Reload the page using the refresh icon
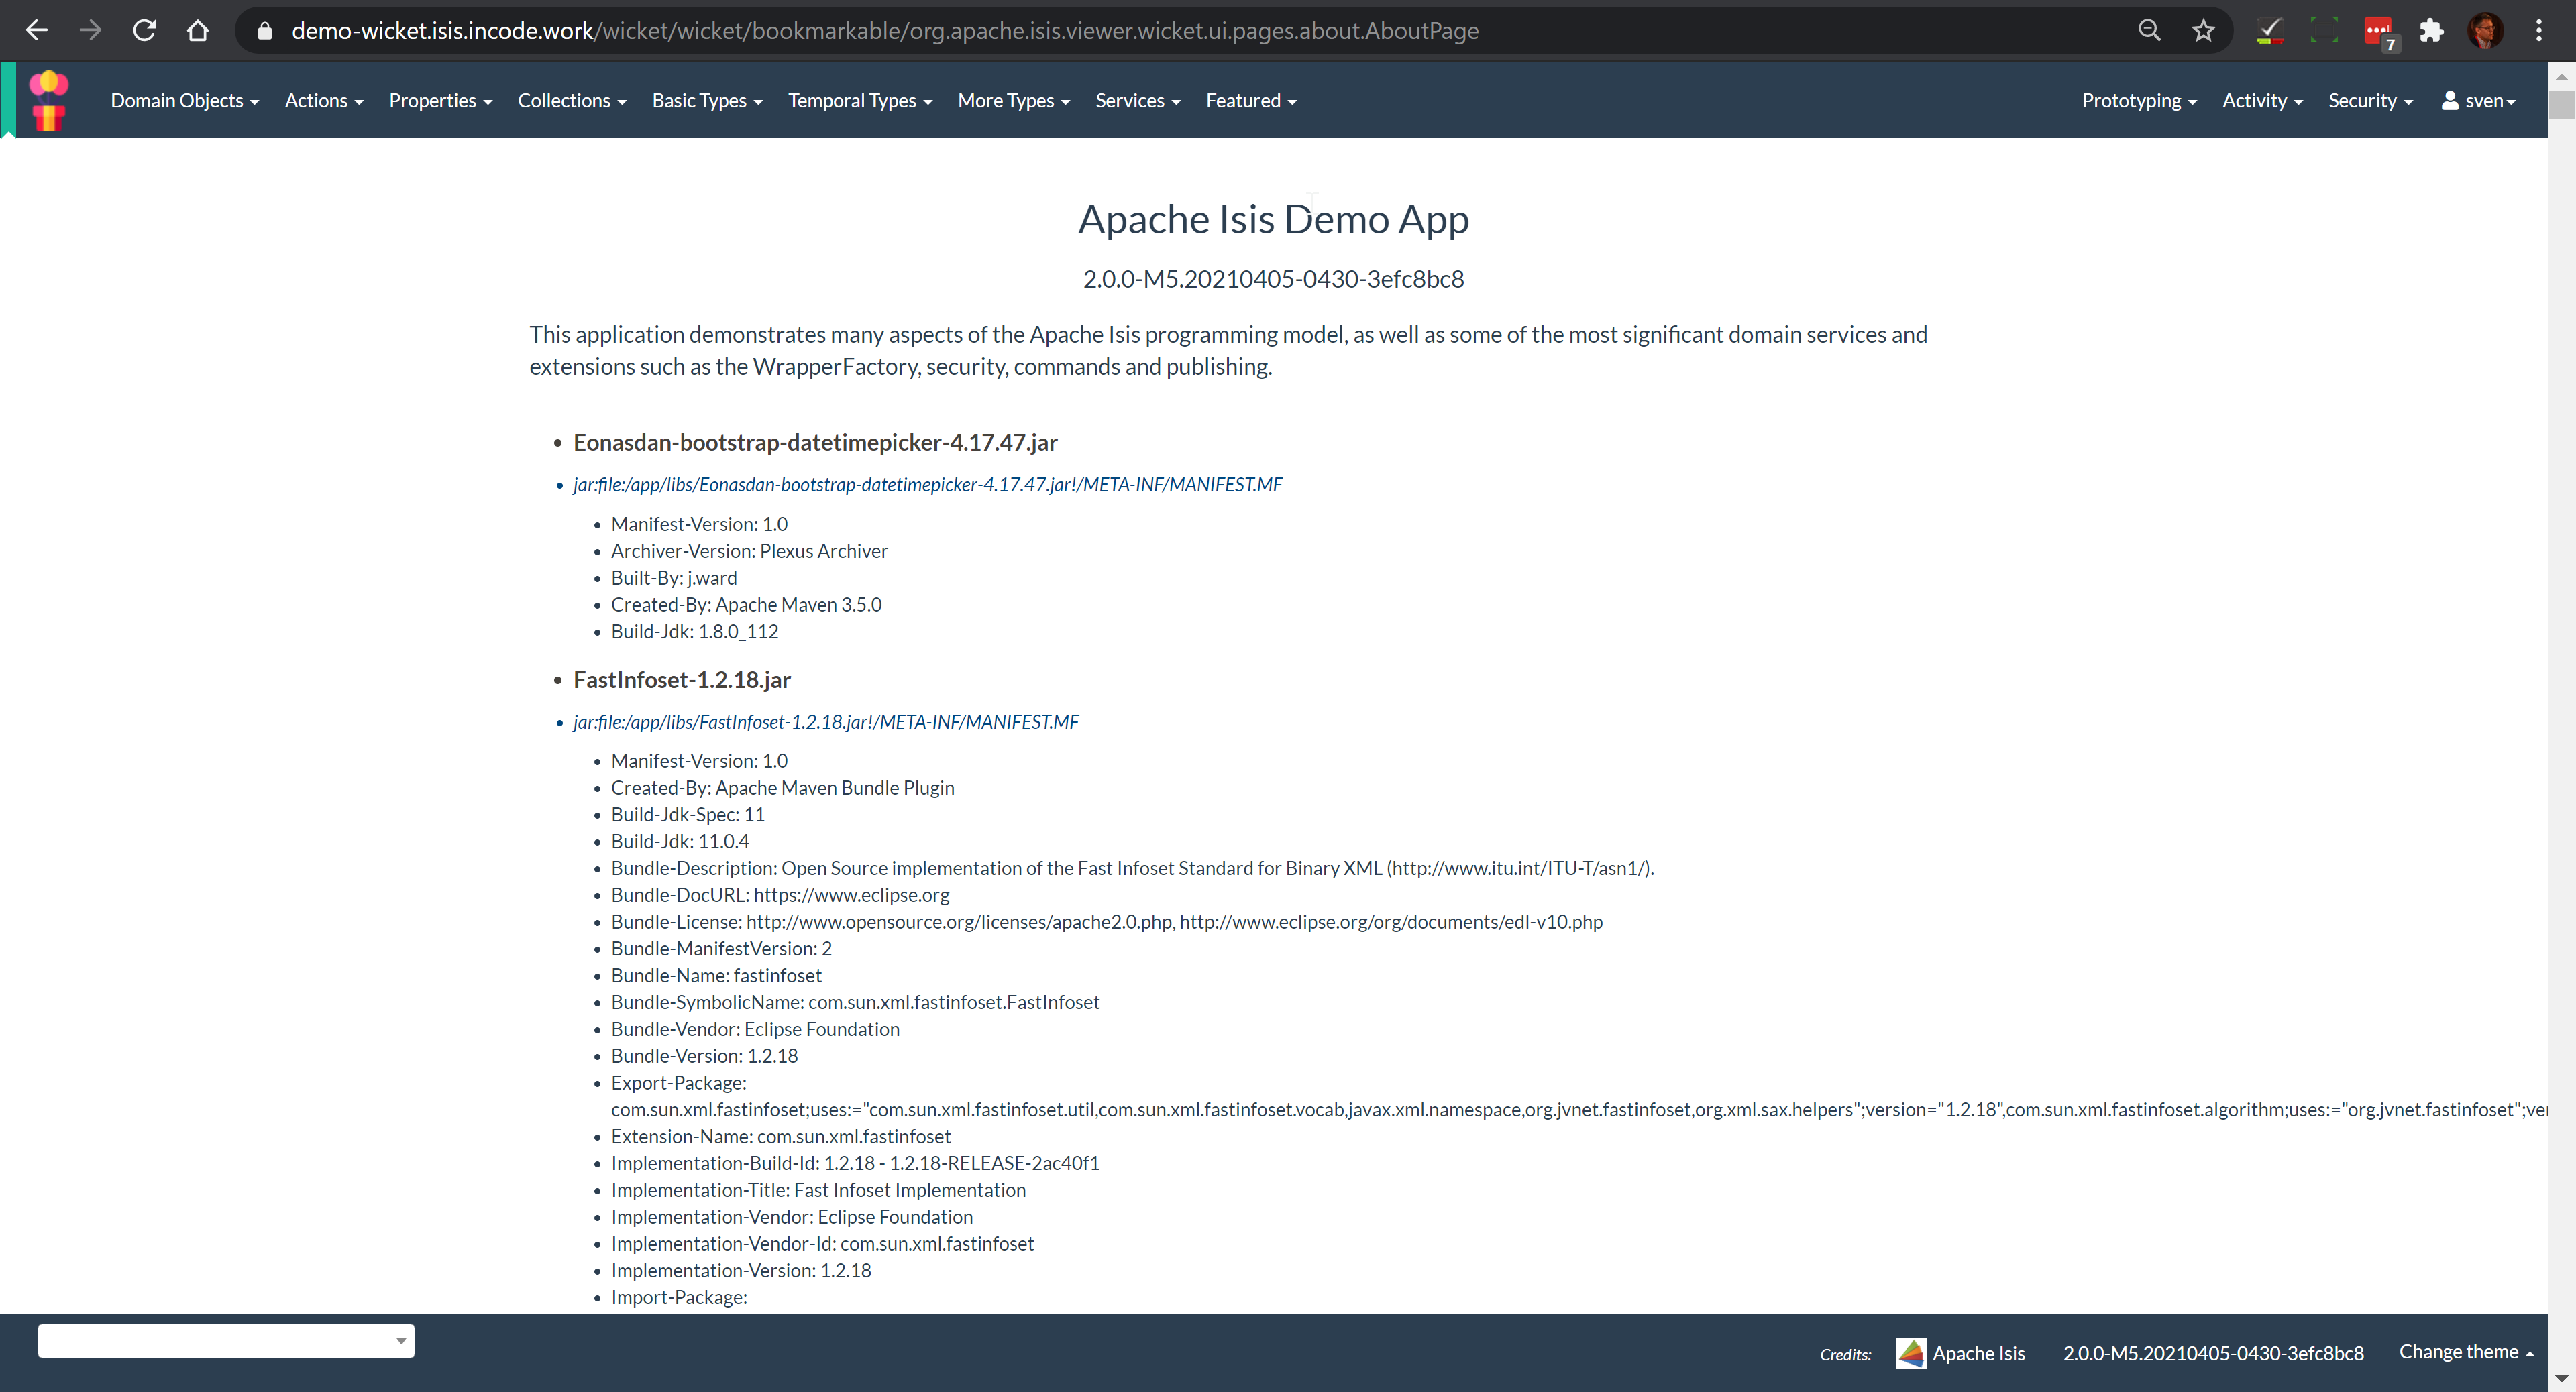The height and width of the screenshot is (1392, 2576). 144,31
